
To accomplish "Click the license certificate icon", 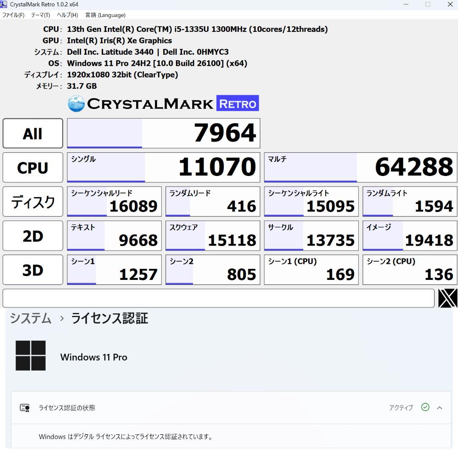I will [x=25, y=408].
